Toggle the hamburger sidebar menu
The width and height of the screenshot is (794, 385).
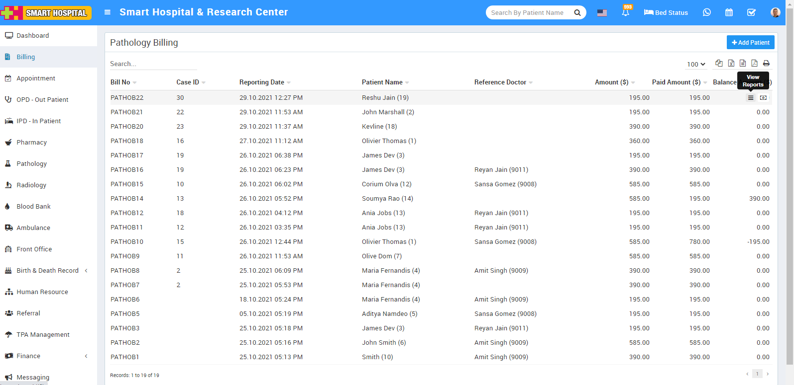[107, 12]
